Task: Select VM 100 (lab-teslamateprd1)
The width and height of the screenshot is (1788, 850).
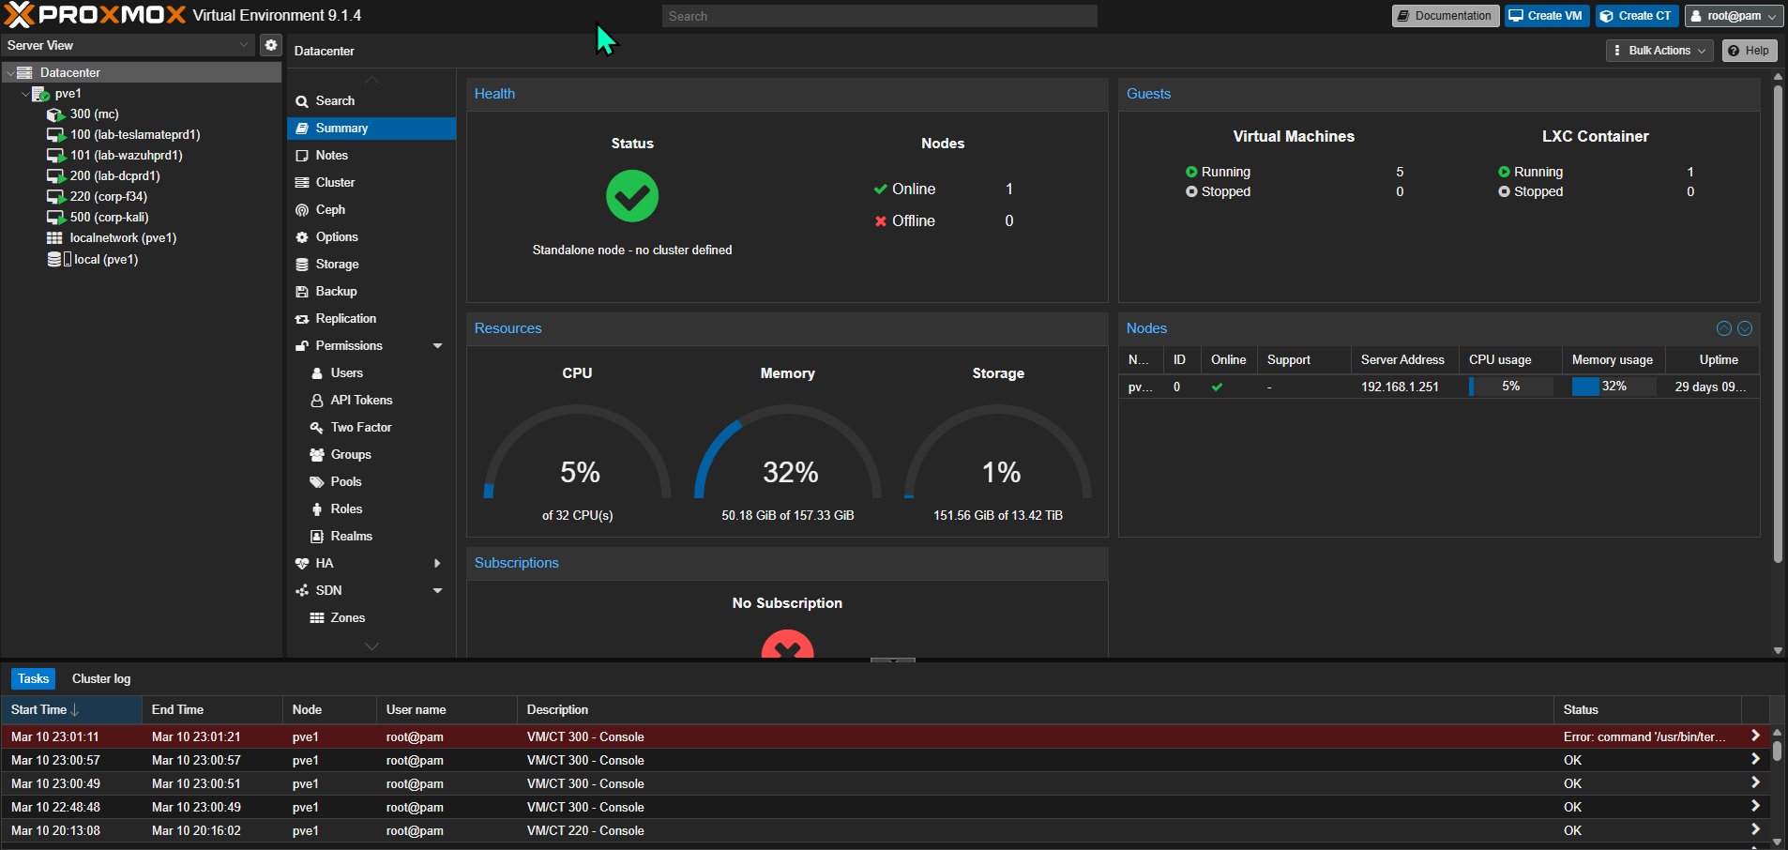Action: 135,134
